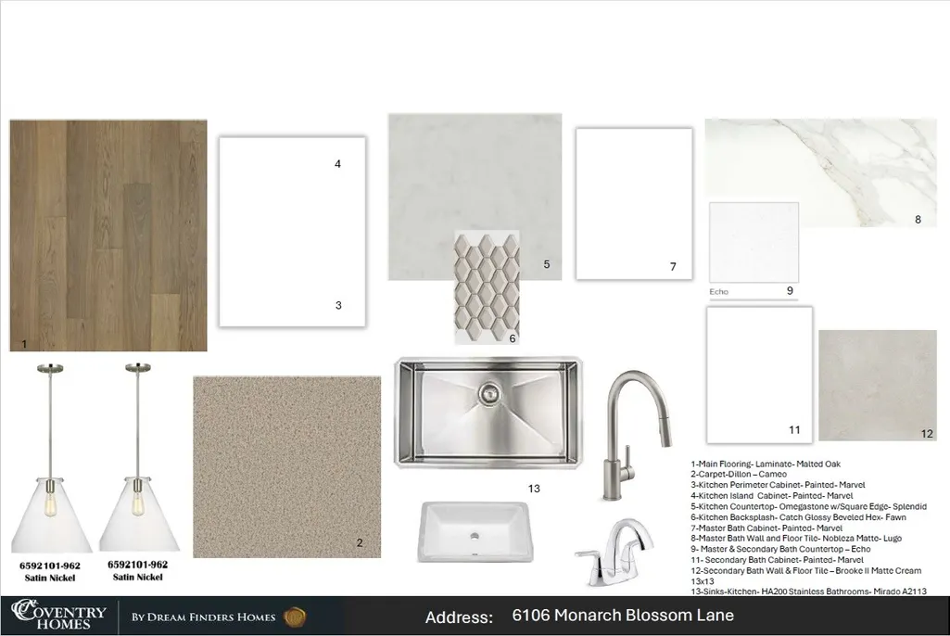Click legend line '1-Main Flooring- Laminate- Malted Oak'
The height and width of the screenshot is (636, 950).
coord(766,464)
